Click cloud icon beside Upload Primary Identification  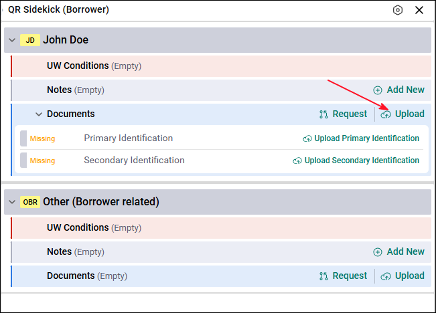coord(307,138)
